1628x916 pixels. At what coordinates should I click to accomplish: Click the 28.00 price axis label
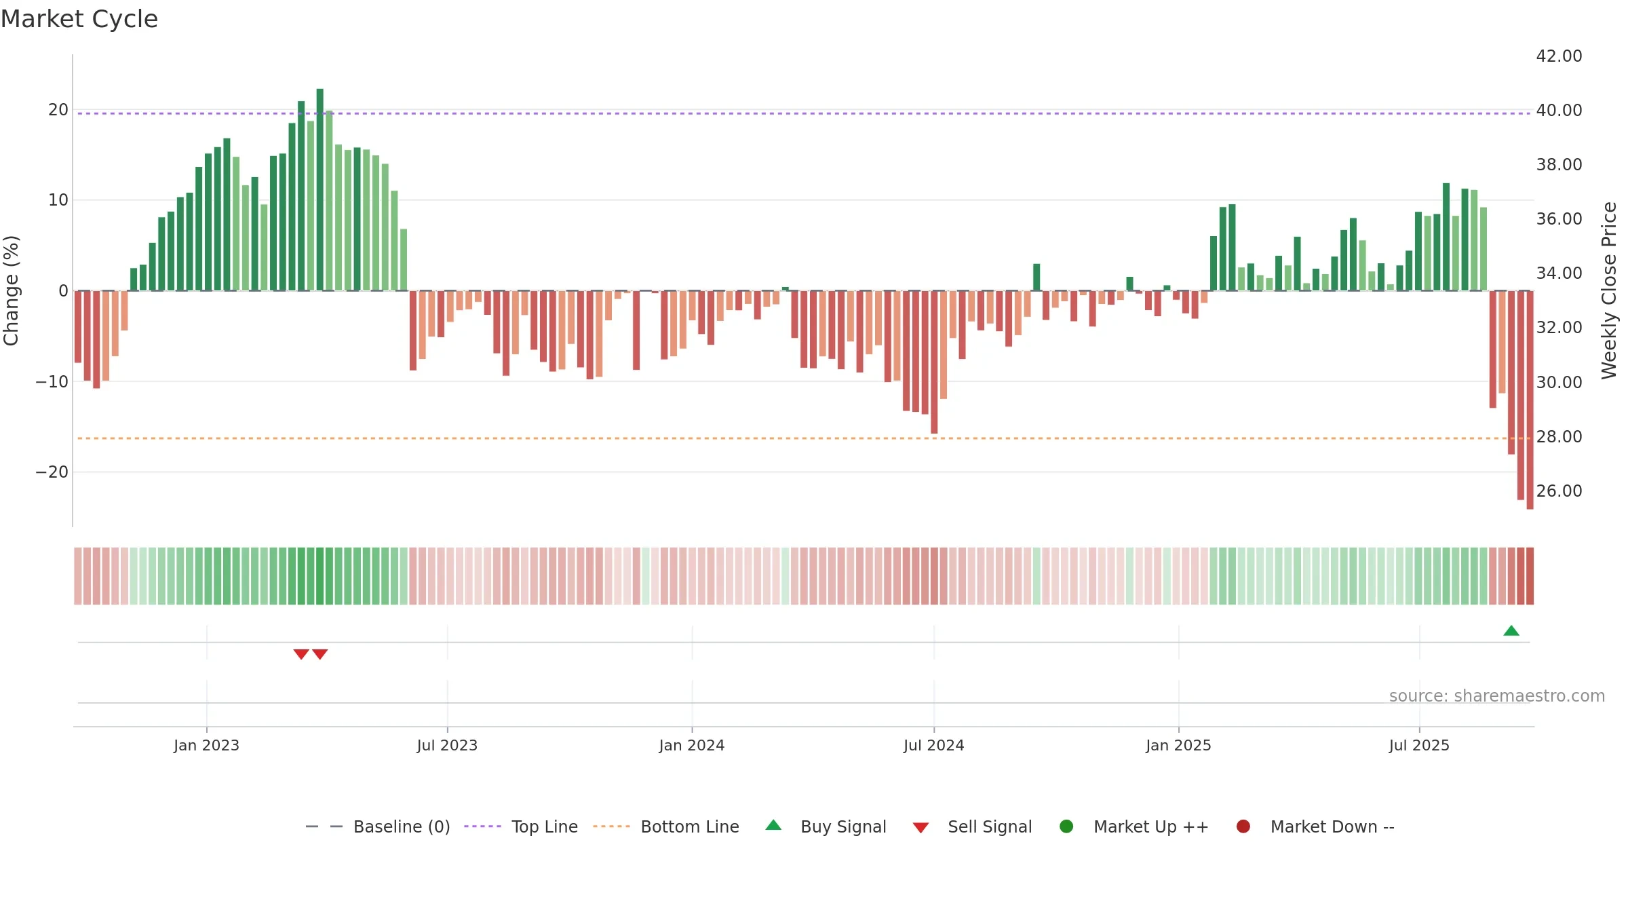[1559, 437]
